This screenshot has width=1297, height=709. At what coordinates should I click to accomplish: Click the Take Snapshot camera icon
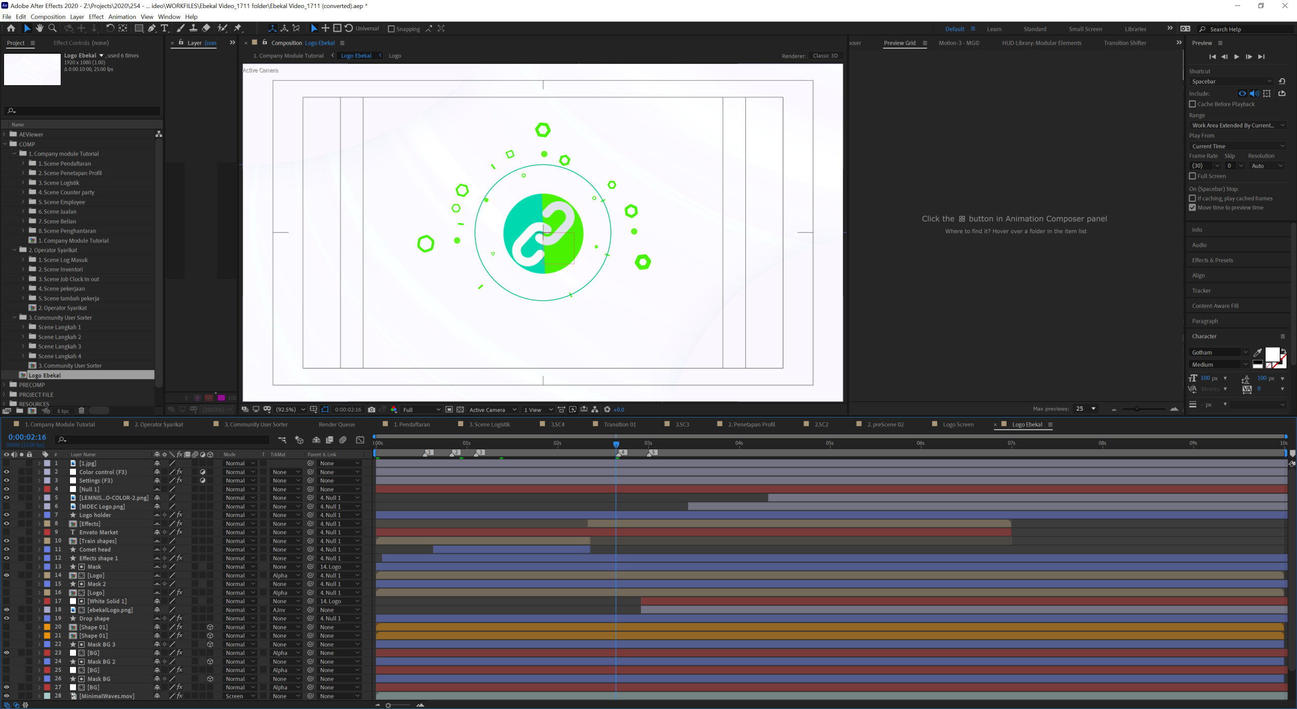(371, 409)
